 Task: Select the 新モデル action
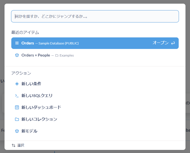tap(95, 131)
